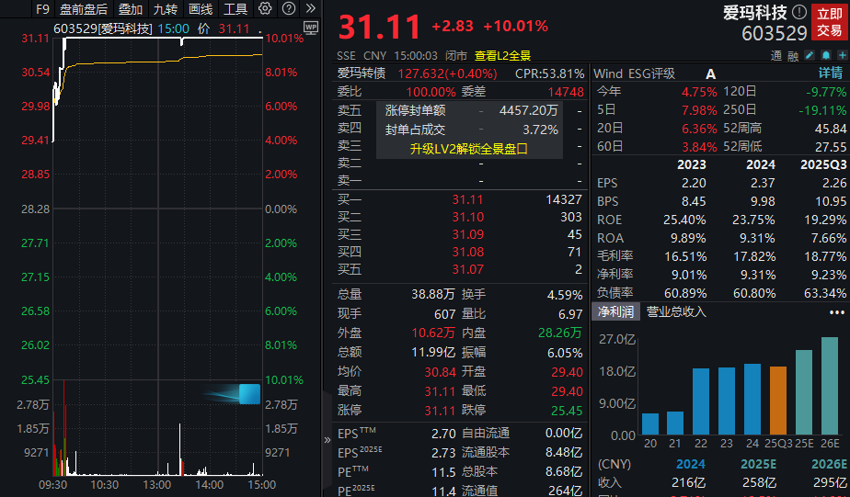The height and width of the screenshot is (497, 850).
Task: Click 买三 price 31.09
Action: coord(467,234)
